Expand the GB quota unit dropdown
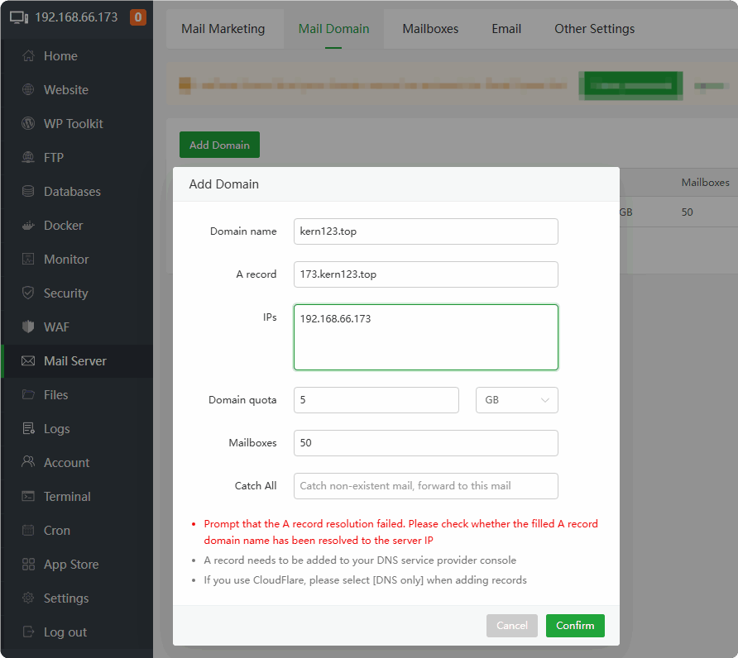 [x=516, y=400]
